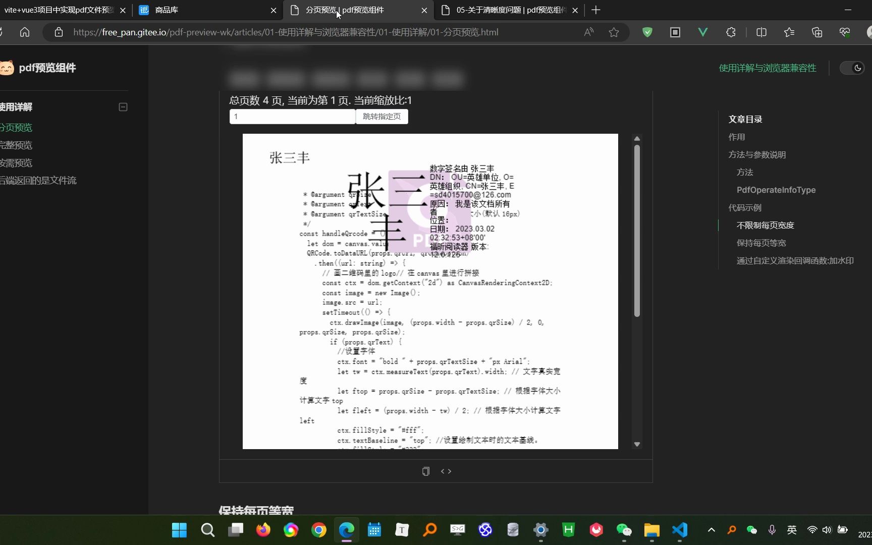Open HBuilderX from the taskbar
The width and height of the screenshot is (872, 545).
point(568,530)
